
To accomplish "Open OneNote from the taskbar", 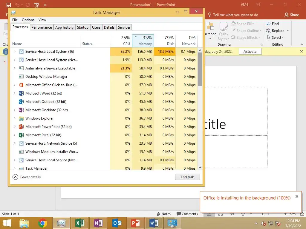I will point(98,223).
